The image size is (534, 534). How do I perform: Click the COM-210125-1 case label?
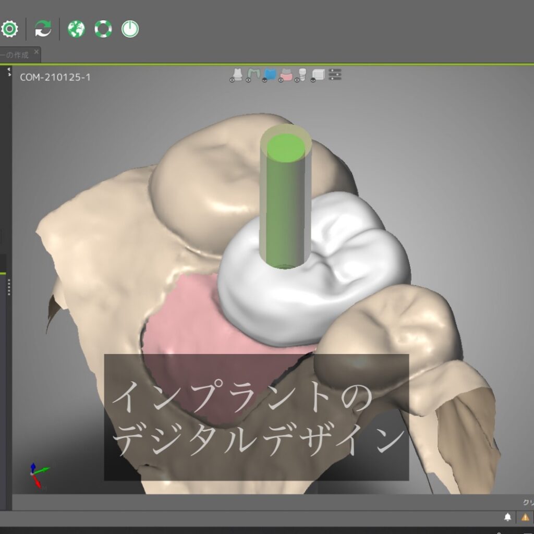coord(55,78)
